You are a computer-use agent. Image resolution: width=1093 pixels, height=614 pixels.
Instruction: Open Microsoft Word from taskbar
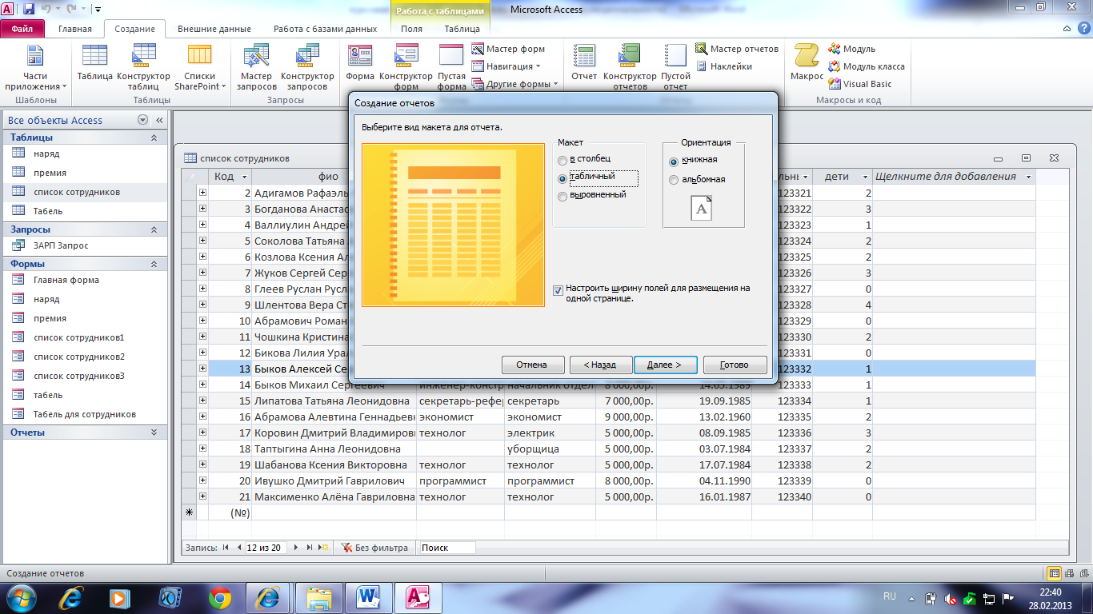point(369,597)
